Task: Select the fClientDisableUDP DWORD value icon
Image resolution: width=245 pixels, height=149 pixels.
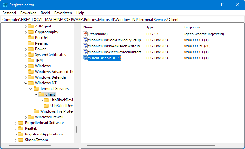Action: [x=85, y=58]
